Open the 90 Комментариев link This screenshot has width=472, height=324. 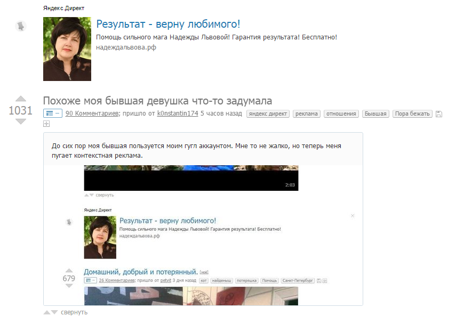92,114
